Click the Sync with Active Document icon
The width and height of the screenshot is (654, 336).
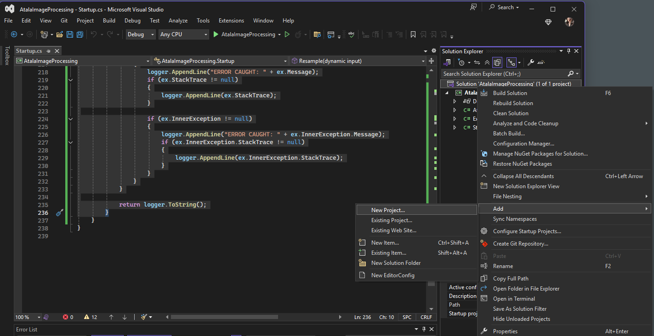pyautogui.click(x=477, y=62)
